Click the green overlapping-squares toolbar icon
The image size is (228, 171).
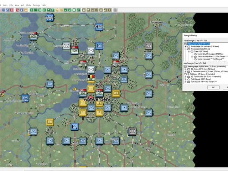pos(78,10)
